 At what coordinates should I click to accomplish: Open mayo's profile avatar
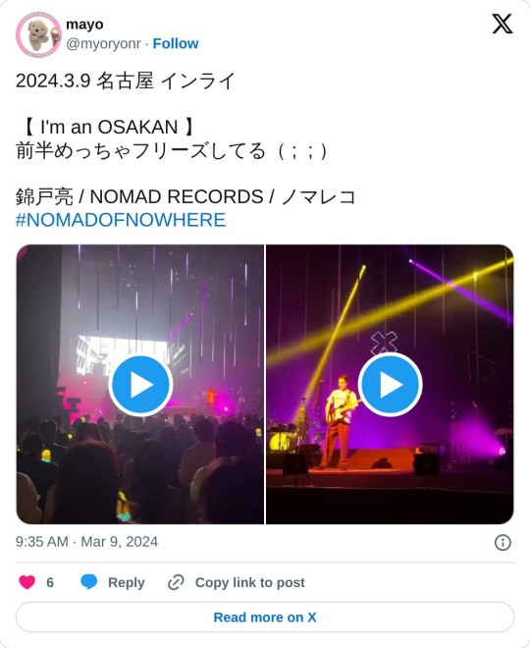pyautogui.click(x=38, y=34)
